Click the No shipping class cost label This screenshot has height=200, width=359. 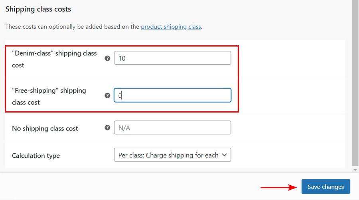coord(45,128)
